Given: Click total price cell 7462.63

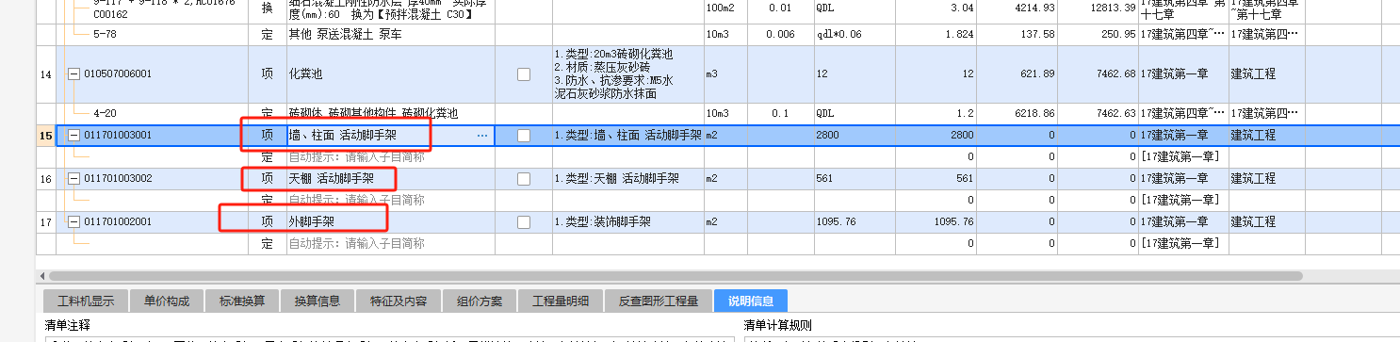Looking at the screenshot, I should pos(1098,113).
